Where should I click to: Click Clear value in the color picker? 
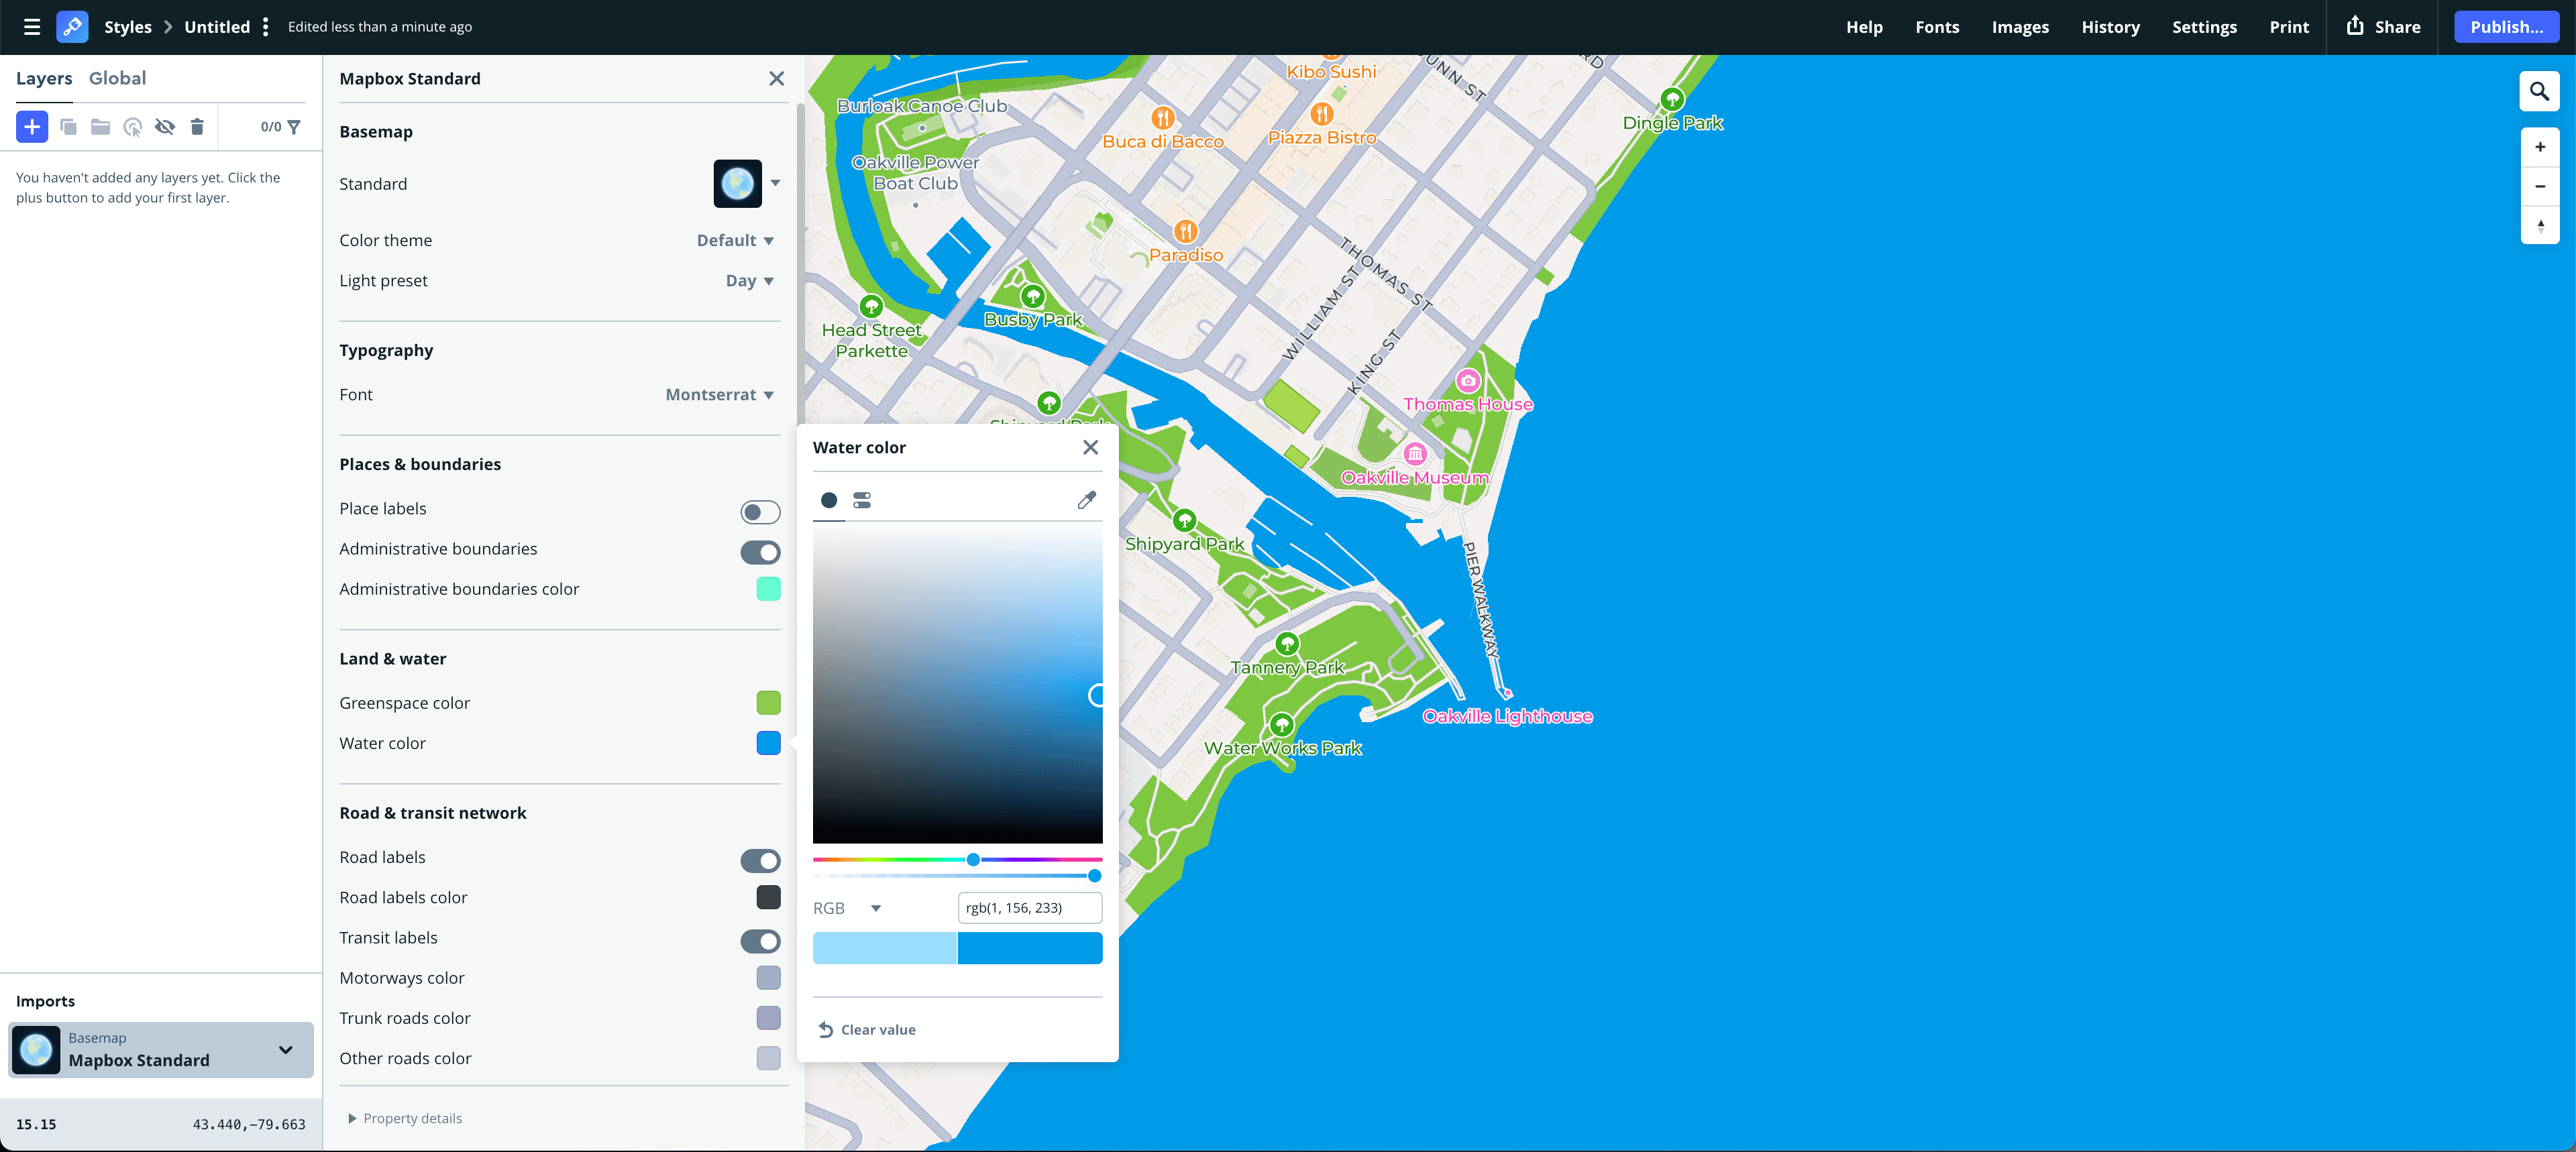[x=866, y=1029]
